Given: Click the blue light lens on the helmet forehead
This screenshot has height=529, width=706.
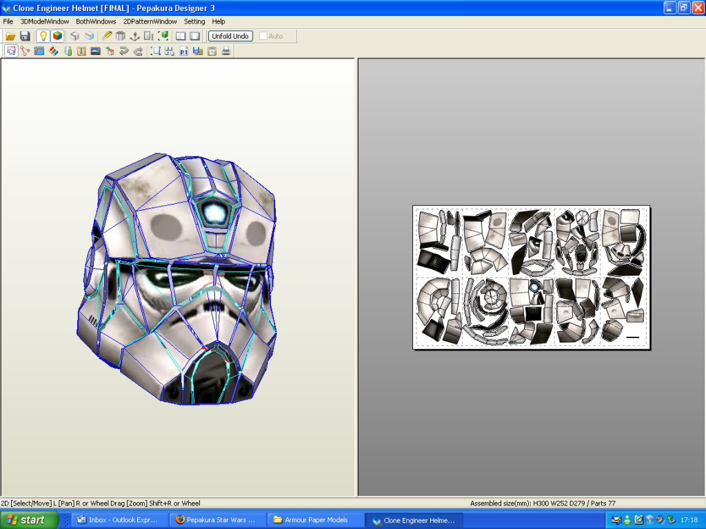Looking at the screenshot, I should pyautogui.click(x=214, y=212).
